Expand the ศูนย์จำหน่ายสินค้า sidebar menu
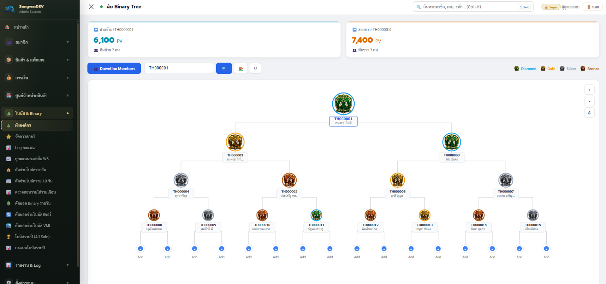Screen dimensions: 606x284 click(37, 95)
